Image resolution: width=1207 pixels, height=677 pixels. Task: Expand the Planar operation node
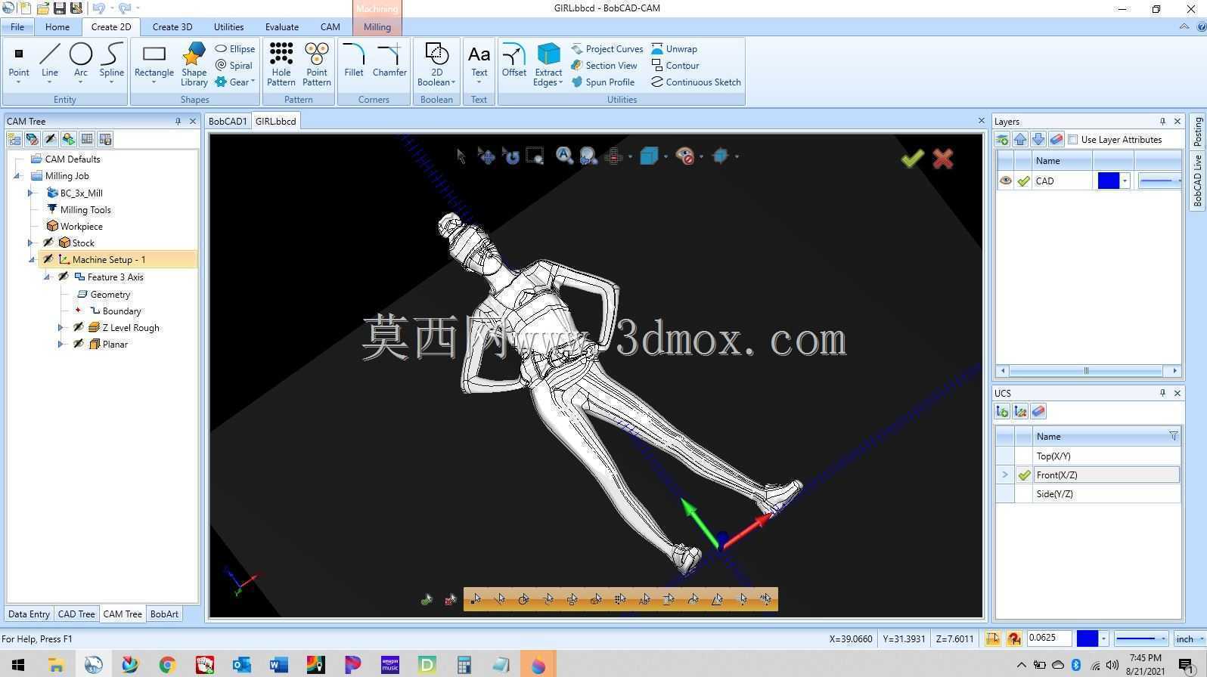pyautogui.click(x=61, y=344)
